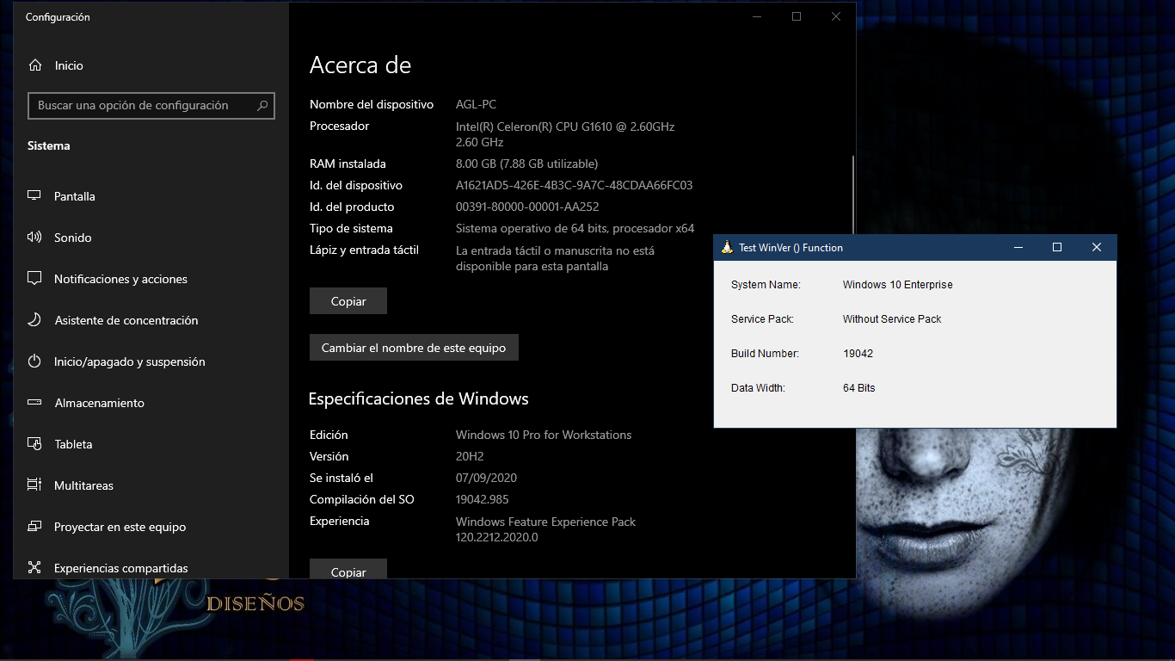Screen dimensions: 1175x661
Task: Close the Configuración window
Action: (x=836, y=16)
